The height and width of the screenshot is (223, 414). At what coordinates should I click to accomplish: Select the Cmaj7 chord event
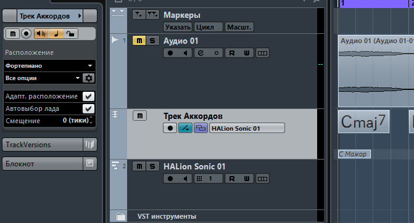point(363,121)
